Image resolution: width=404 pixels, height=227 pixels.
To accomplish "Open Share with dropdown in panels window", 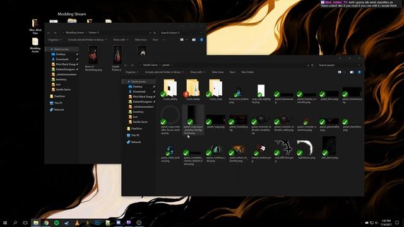I will tap(198, 73).
